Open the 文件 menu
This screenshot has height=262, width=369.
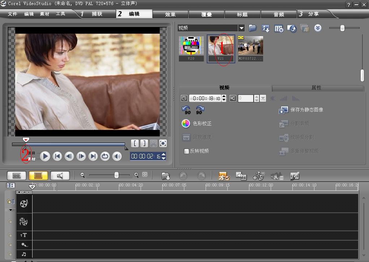(13, 14)
